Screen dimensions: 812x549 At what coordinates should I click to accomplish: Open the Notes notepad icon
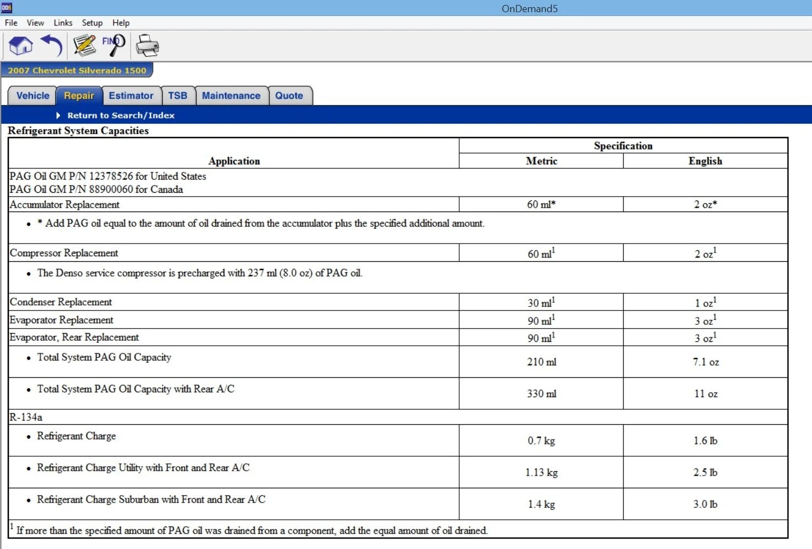tap(85, 45)
